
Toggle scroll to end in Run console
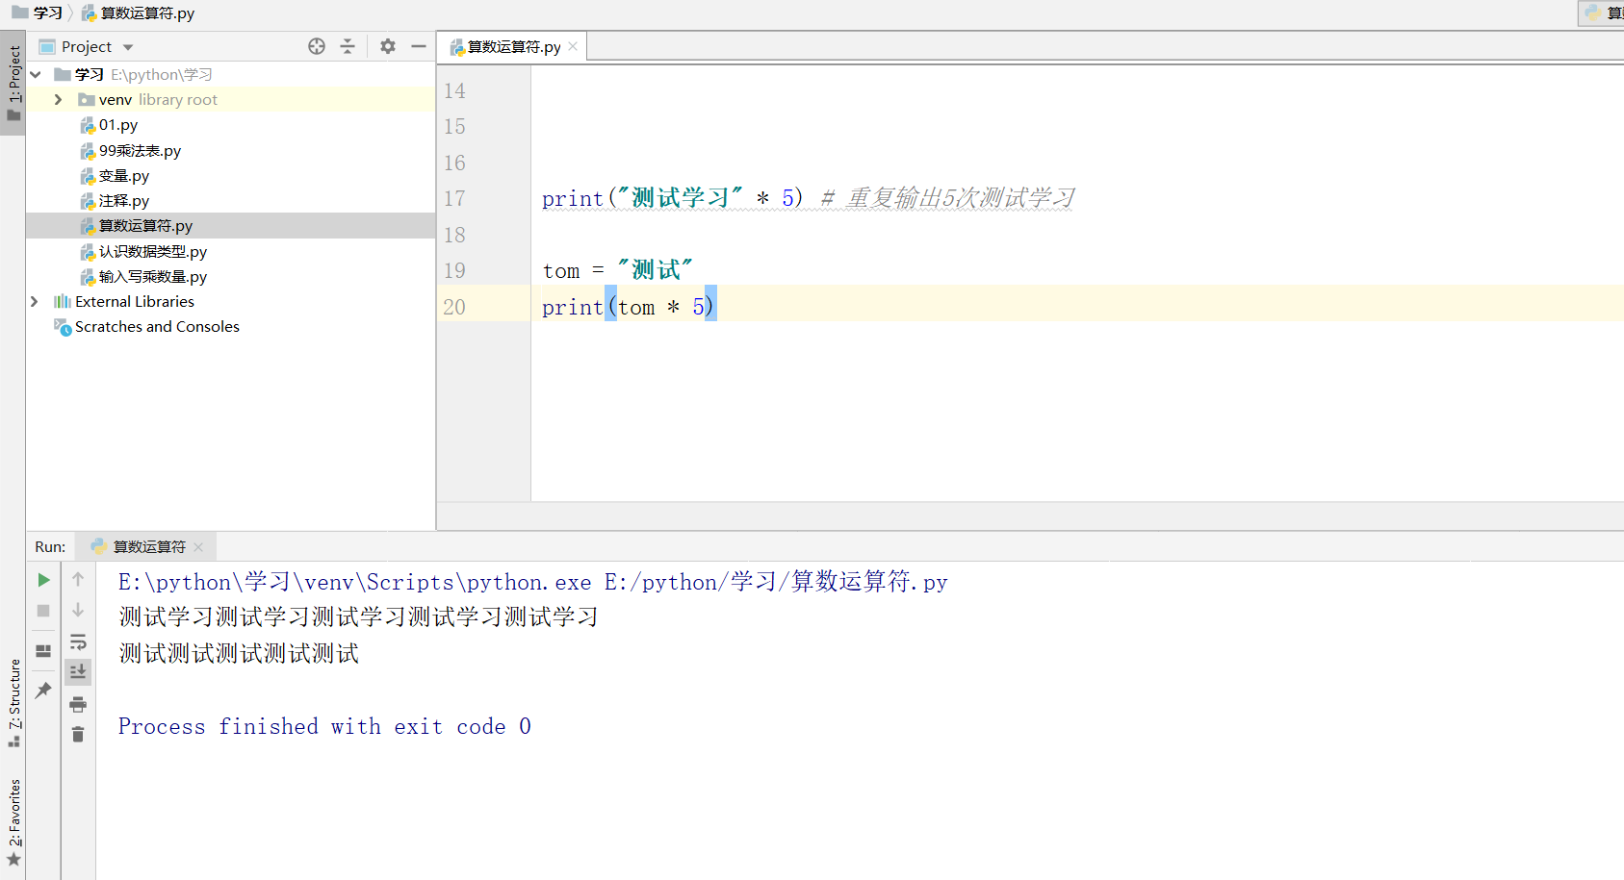[x=78, y=671]
